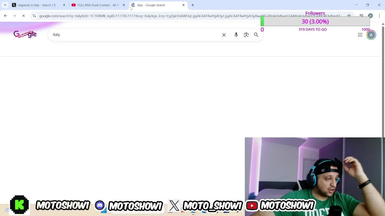Image resolution: width=385 pixels, height=216 pixels.
Task: Select the 'italy - Google Search' tab
Action: tap(158, 5)
